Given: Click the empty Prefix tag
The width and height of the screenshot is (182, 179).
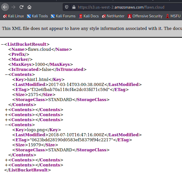Looking at the screenshot, I should pyautogui.click(x=19, y=54).
